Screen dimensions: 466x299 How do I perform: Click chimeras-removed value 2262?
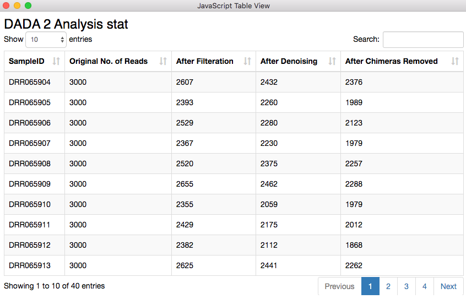tap(354, 265)
